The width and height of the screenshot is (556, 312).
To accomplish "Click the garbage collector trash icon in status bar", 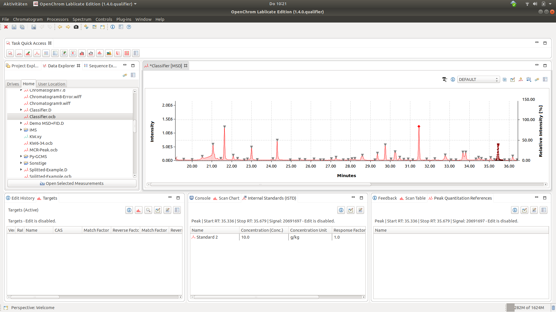I will click(553, 308).
